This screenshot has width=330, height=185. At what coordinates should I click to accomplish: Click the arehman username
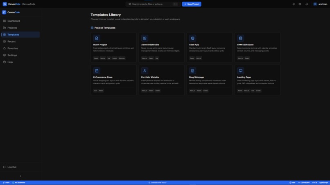tap(323, 4)
